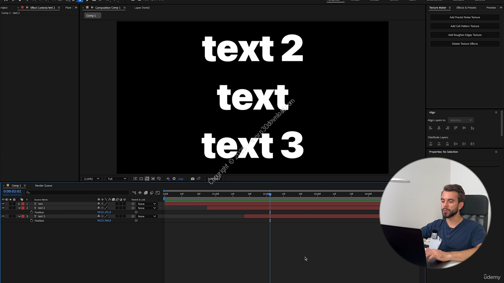Toggle the lock box for text 2 layer
The image size is (504, 283).
point(14,208)
